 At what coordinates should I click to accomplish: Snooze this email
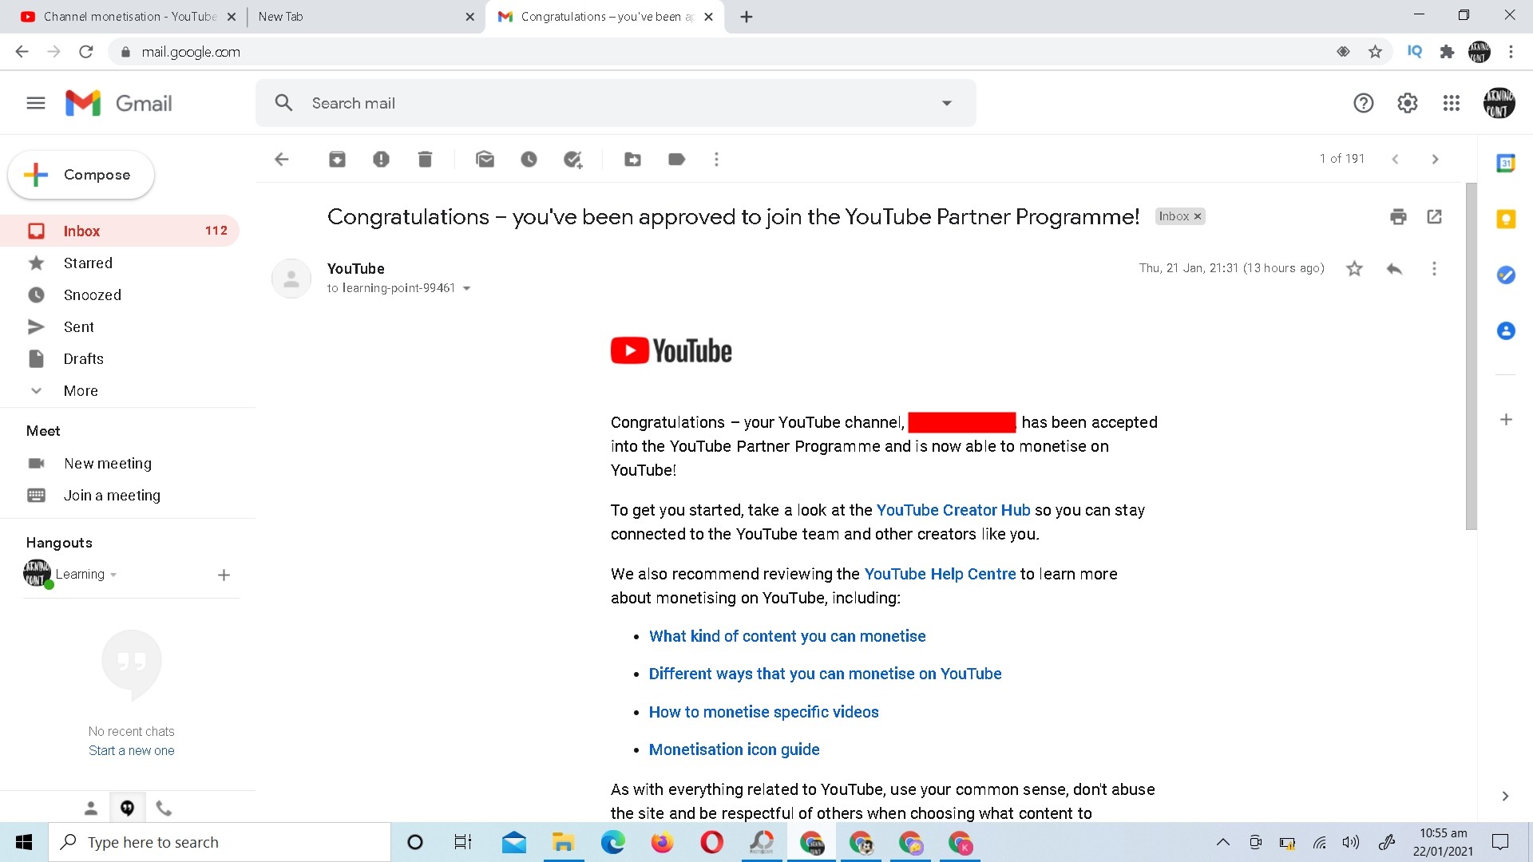coord(529,160)
